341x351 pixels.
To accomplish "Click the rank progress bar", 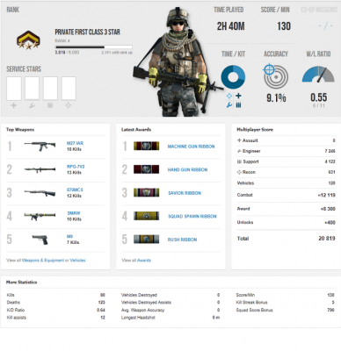I will (94, 47).
